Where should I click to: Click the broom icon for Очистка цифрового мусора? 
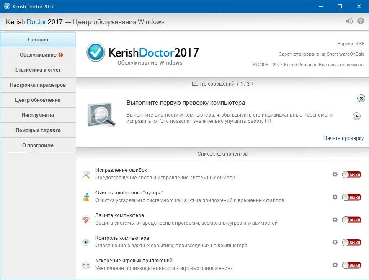coord(86,197)
